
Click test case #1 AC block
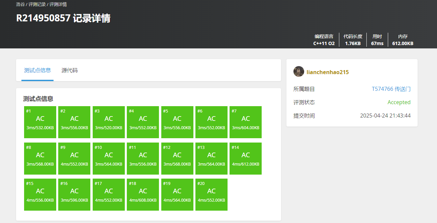click(40, 122)
